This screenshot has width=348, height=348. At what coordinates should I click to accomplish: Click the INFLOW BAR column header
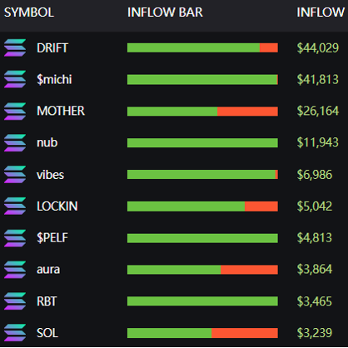coord(165,12)
